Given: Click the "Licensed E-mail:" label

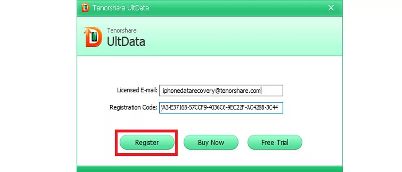Looking at the screenshot, I should pos(137,90).
